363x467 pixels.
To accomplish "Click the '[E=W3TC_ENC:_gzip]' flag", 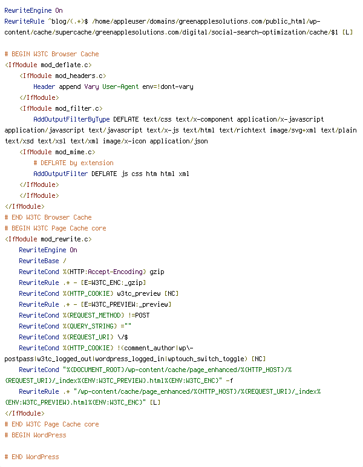I will 113,282.
